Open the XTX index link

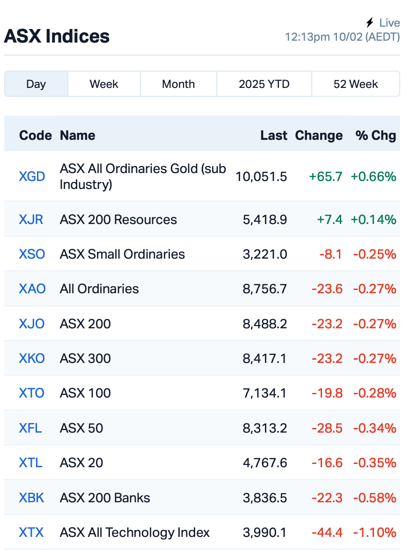31,532
